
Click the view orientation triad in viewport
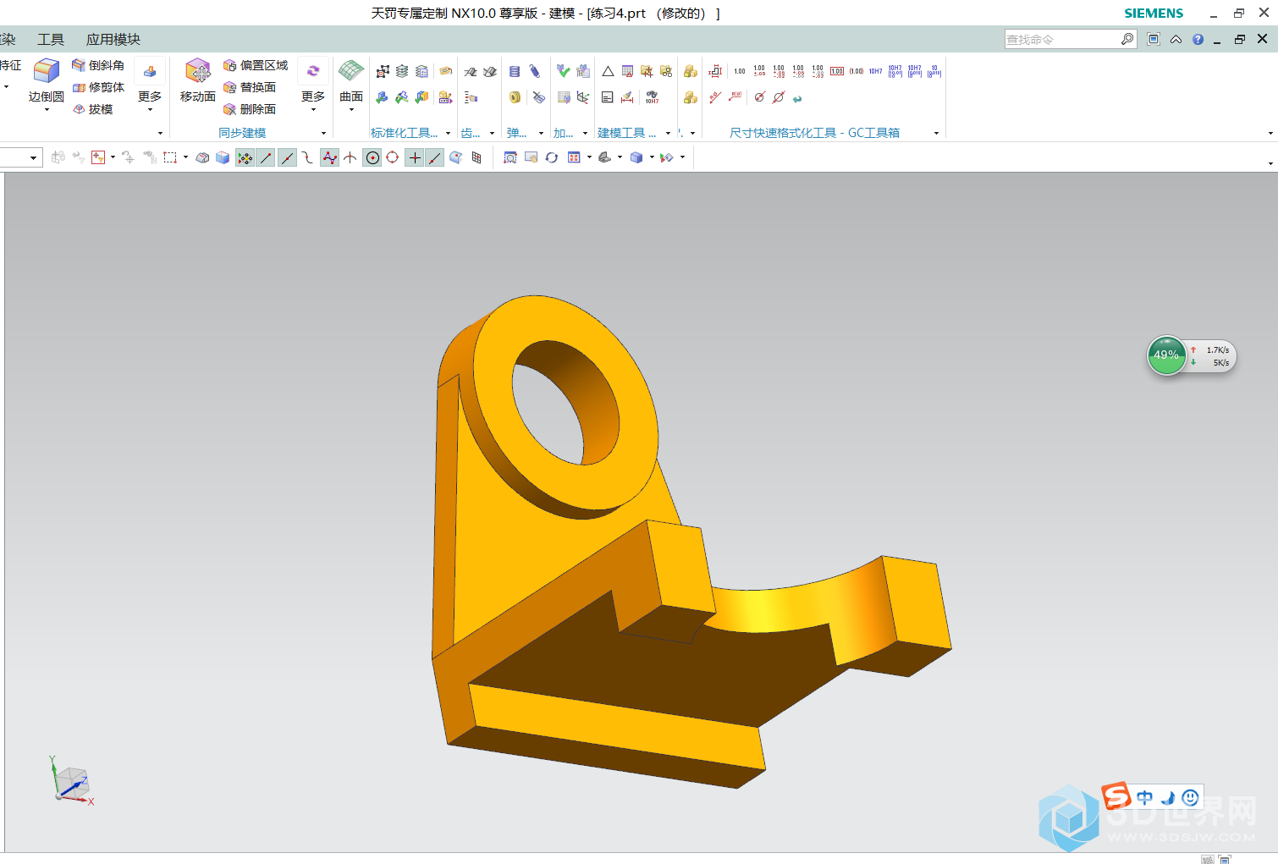pos(72,780)
